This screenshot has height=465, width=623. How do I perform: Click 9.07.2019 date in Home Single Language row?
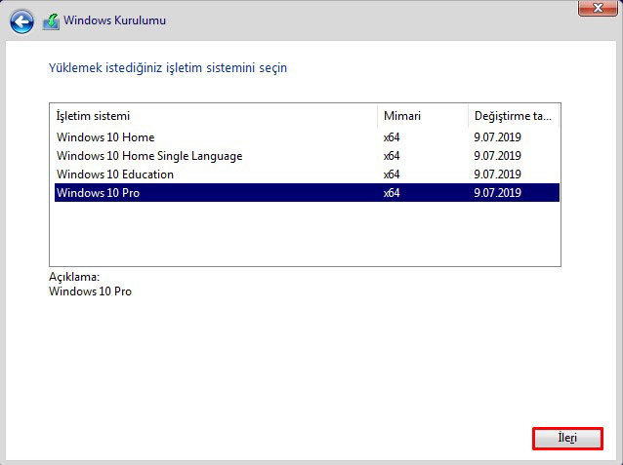(497, 156)
